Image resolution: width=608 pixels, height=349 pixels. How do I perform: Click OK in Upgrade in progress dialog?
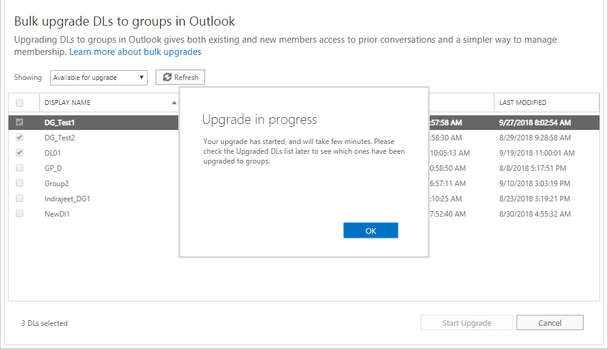click(x=371, y=231)
